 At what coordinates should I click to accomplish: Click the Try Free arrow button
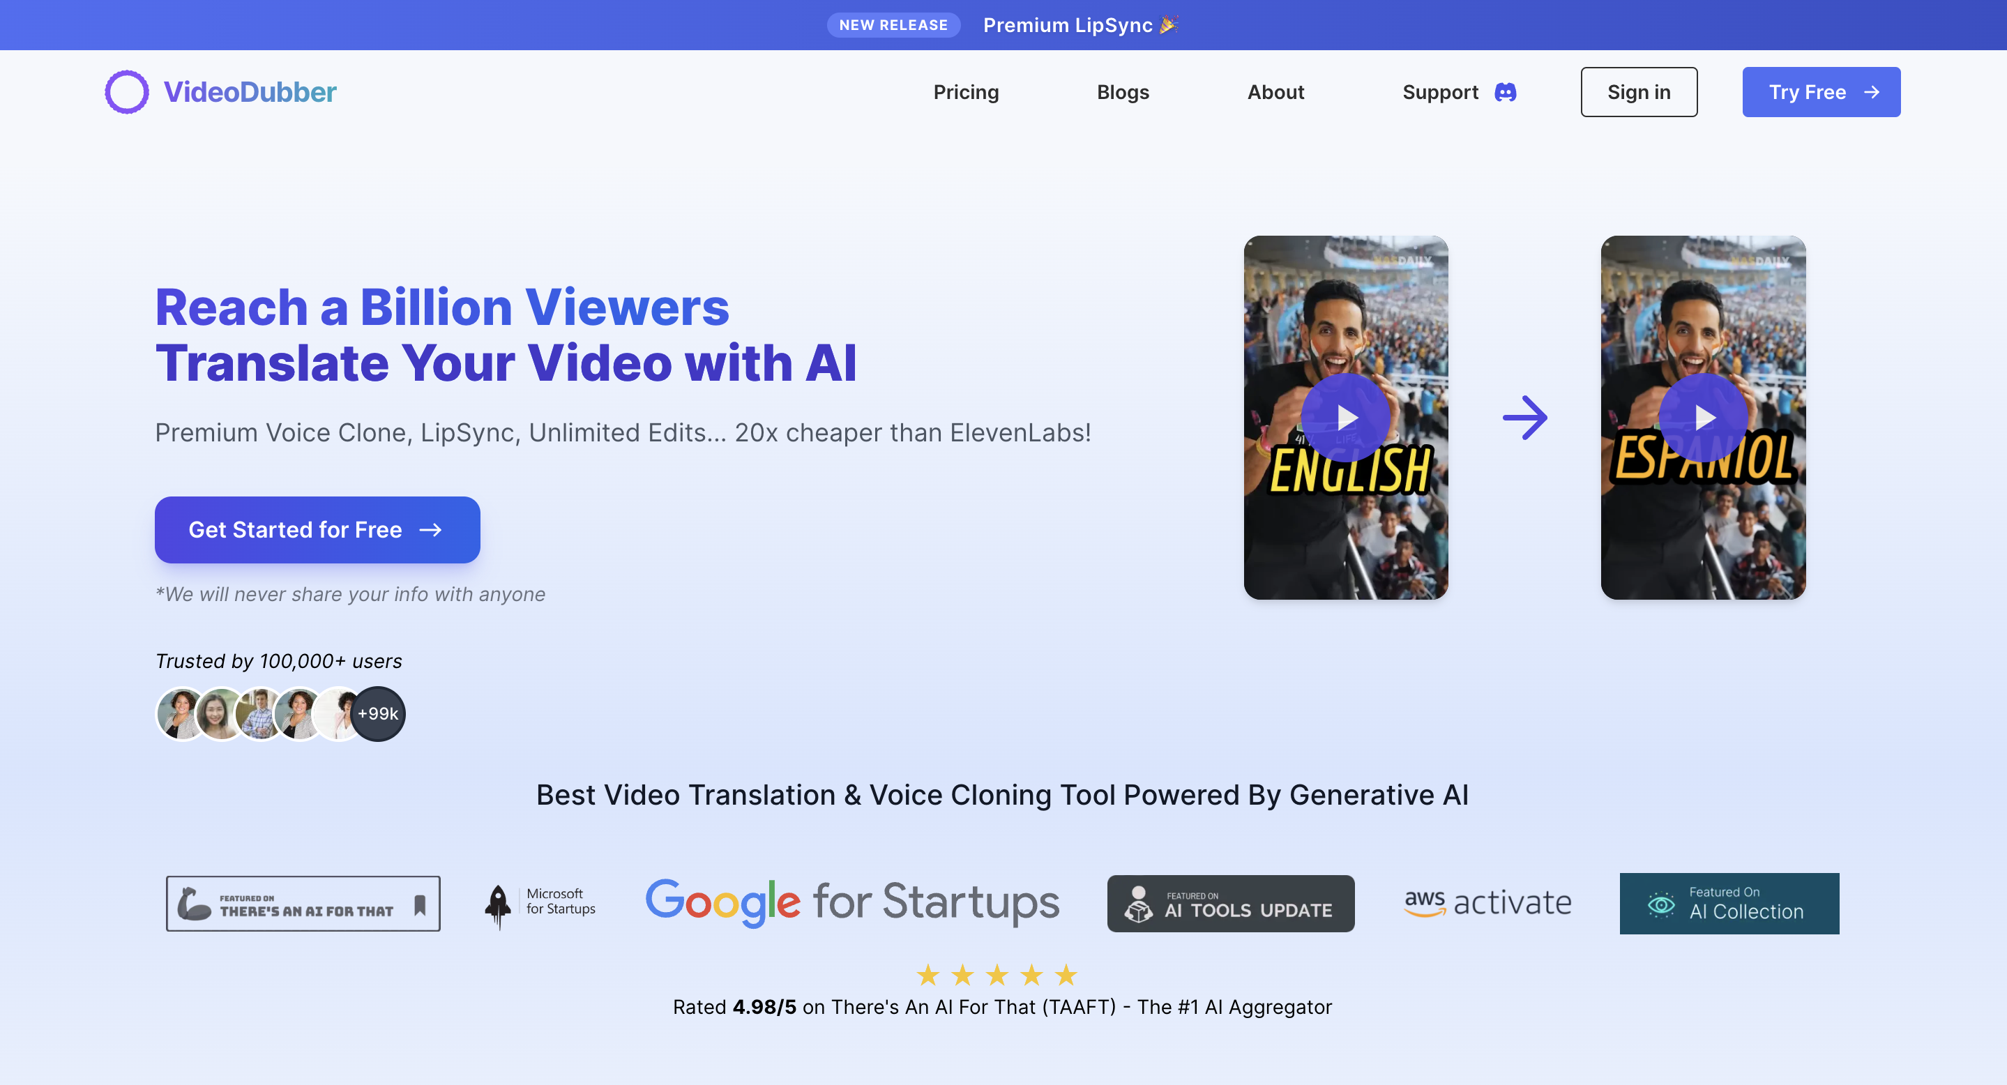1822,92
